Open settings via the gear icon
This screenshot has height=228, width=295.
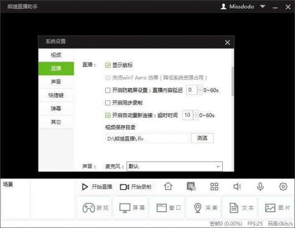[283, 187]
